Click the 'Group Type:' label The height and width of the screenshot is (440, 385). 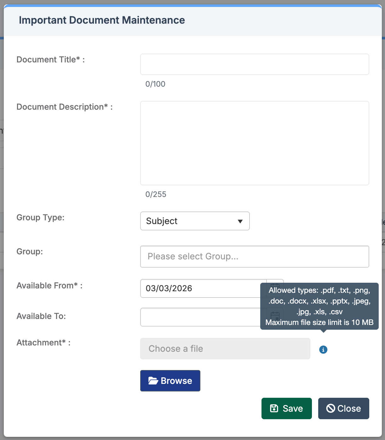pyautogui.click(x=40, y=217)
